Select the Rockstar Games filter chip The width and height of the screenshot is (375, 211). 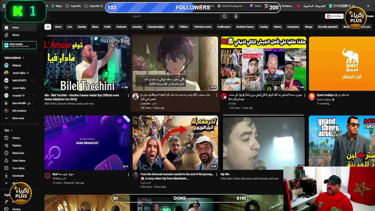[245, 27]
